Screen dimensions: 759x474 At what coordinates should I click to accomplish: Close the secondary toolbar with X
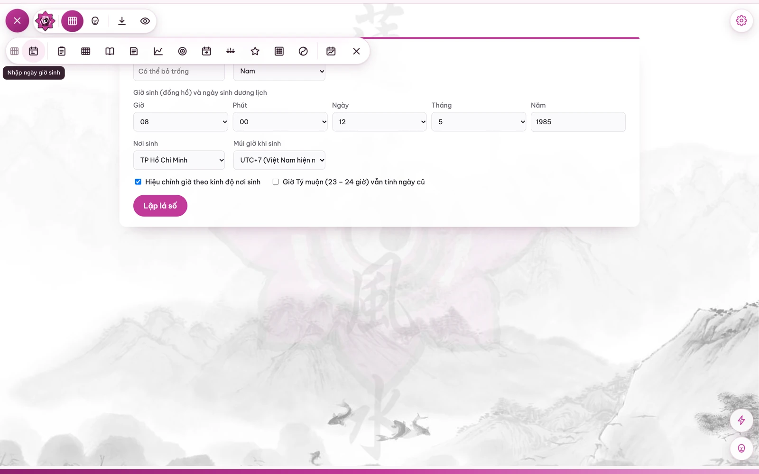356,51
